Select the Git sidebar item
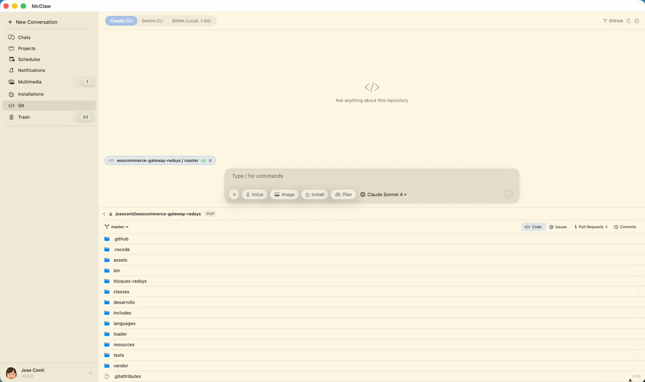The image size is (645, 382). pos(49,106)
